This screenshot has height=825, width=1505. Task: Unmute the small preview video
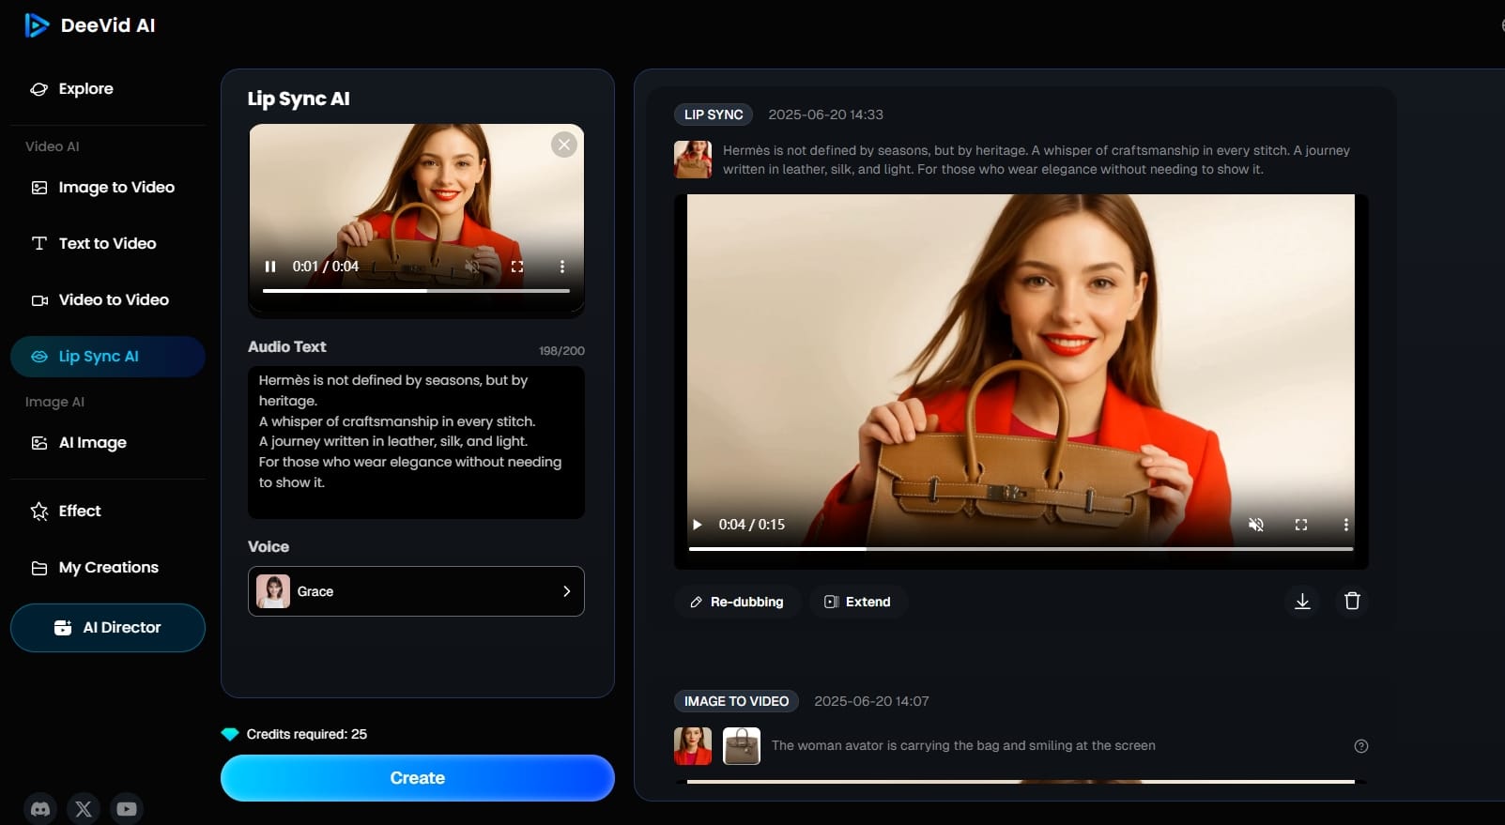pyautogui.click(x=472, y=267)
